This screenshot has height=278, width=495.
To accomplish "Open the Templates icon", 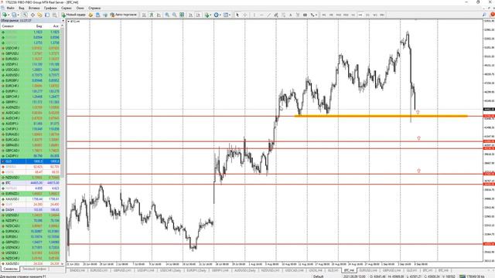I will coord(226,15).
